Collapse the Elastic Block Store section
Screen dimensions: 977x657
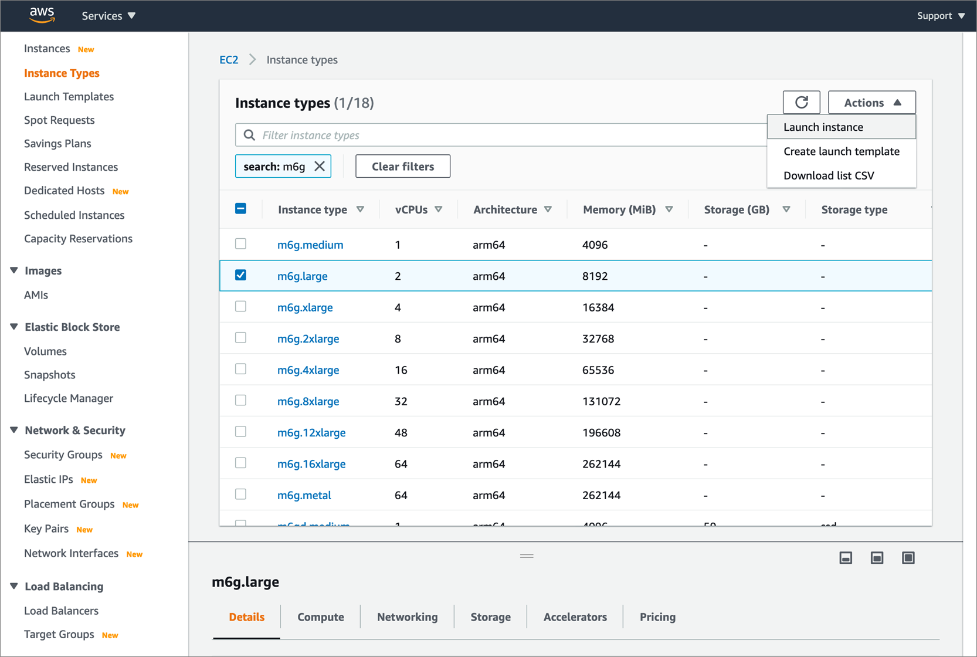coord(13,327)
